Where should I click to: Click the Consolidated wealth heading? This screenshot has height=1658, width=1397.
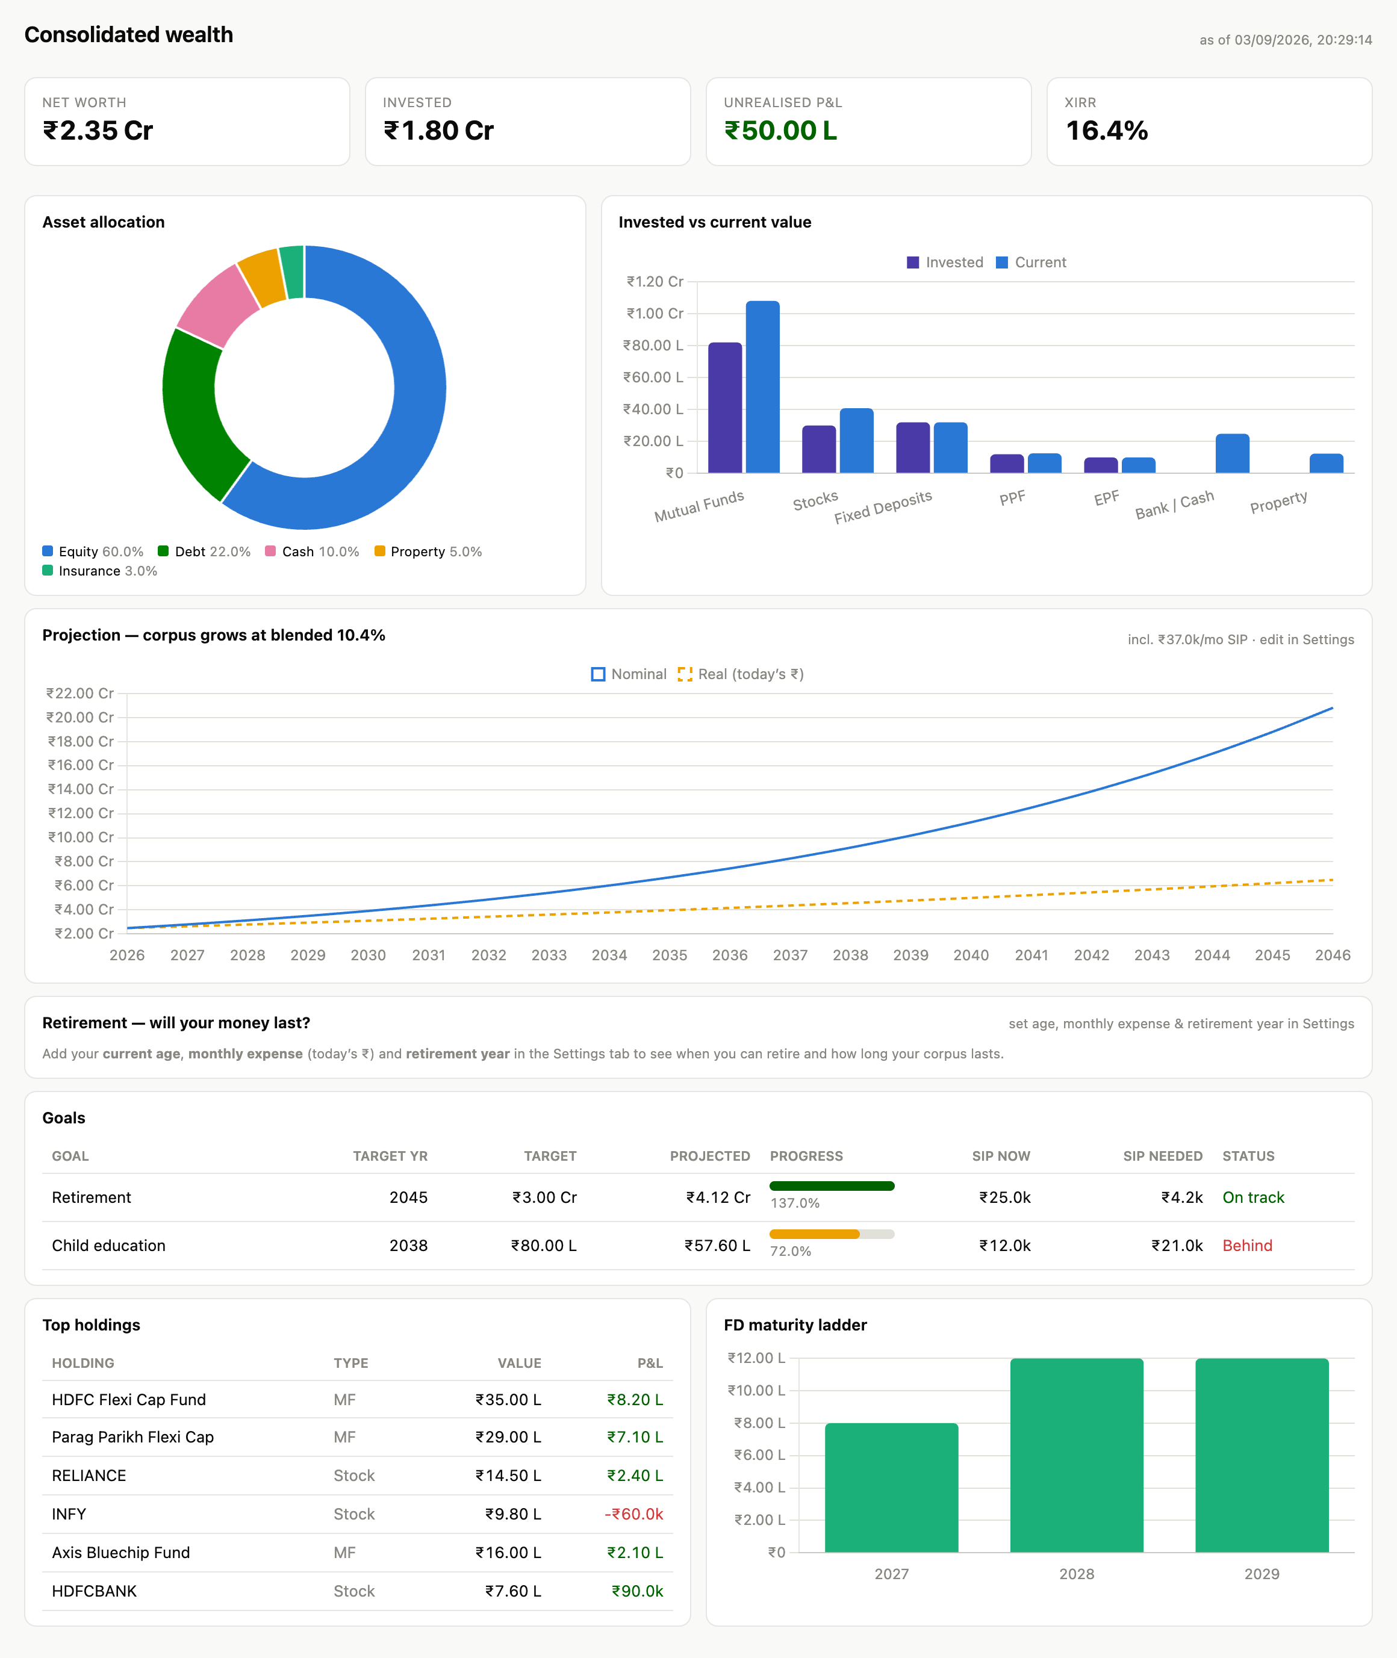click(128, 35)
